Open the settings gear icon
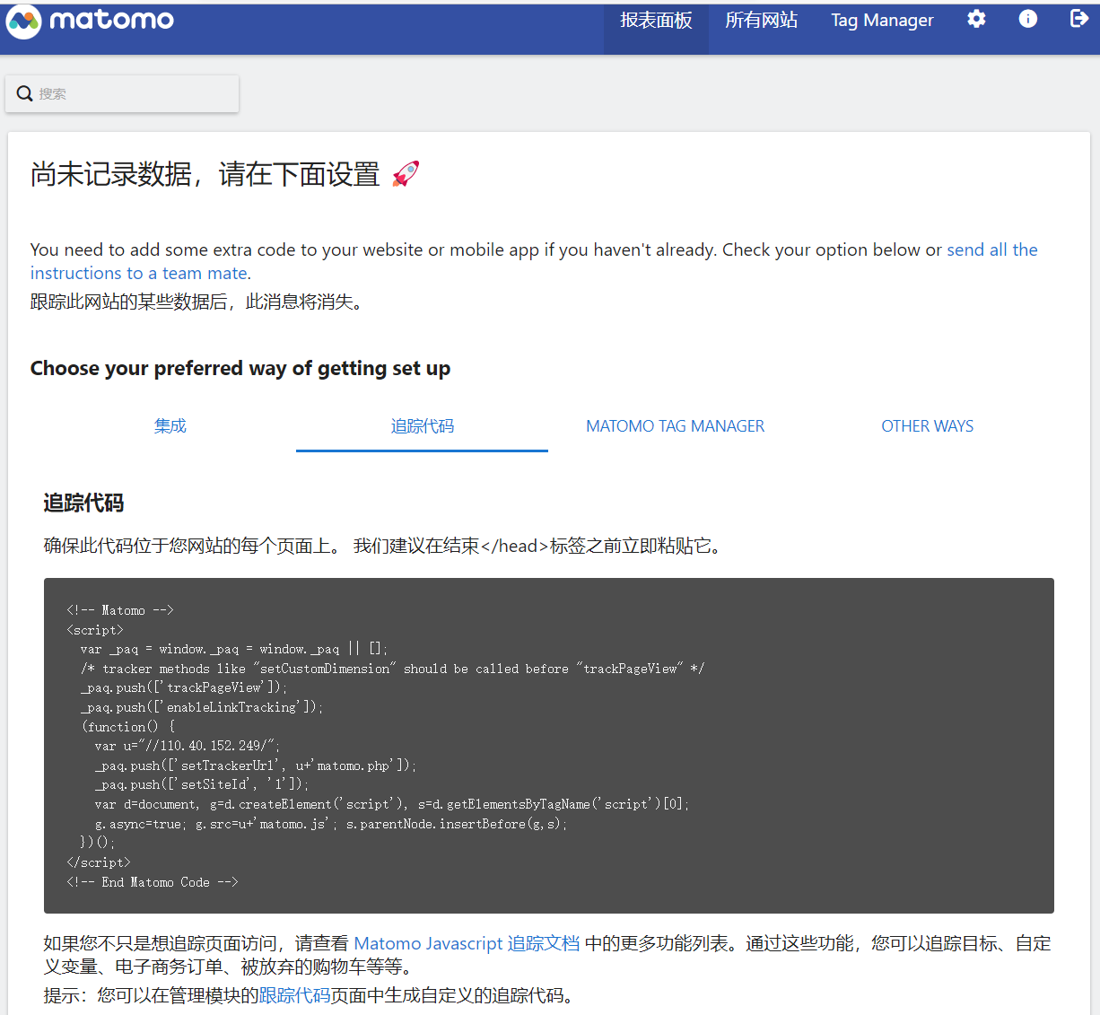Image resolution: width=1100 pixels, height=1015 pixels. [x=976, y=19]
